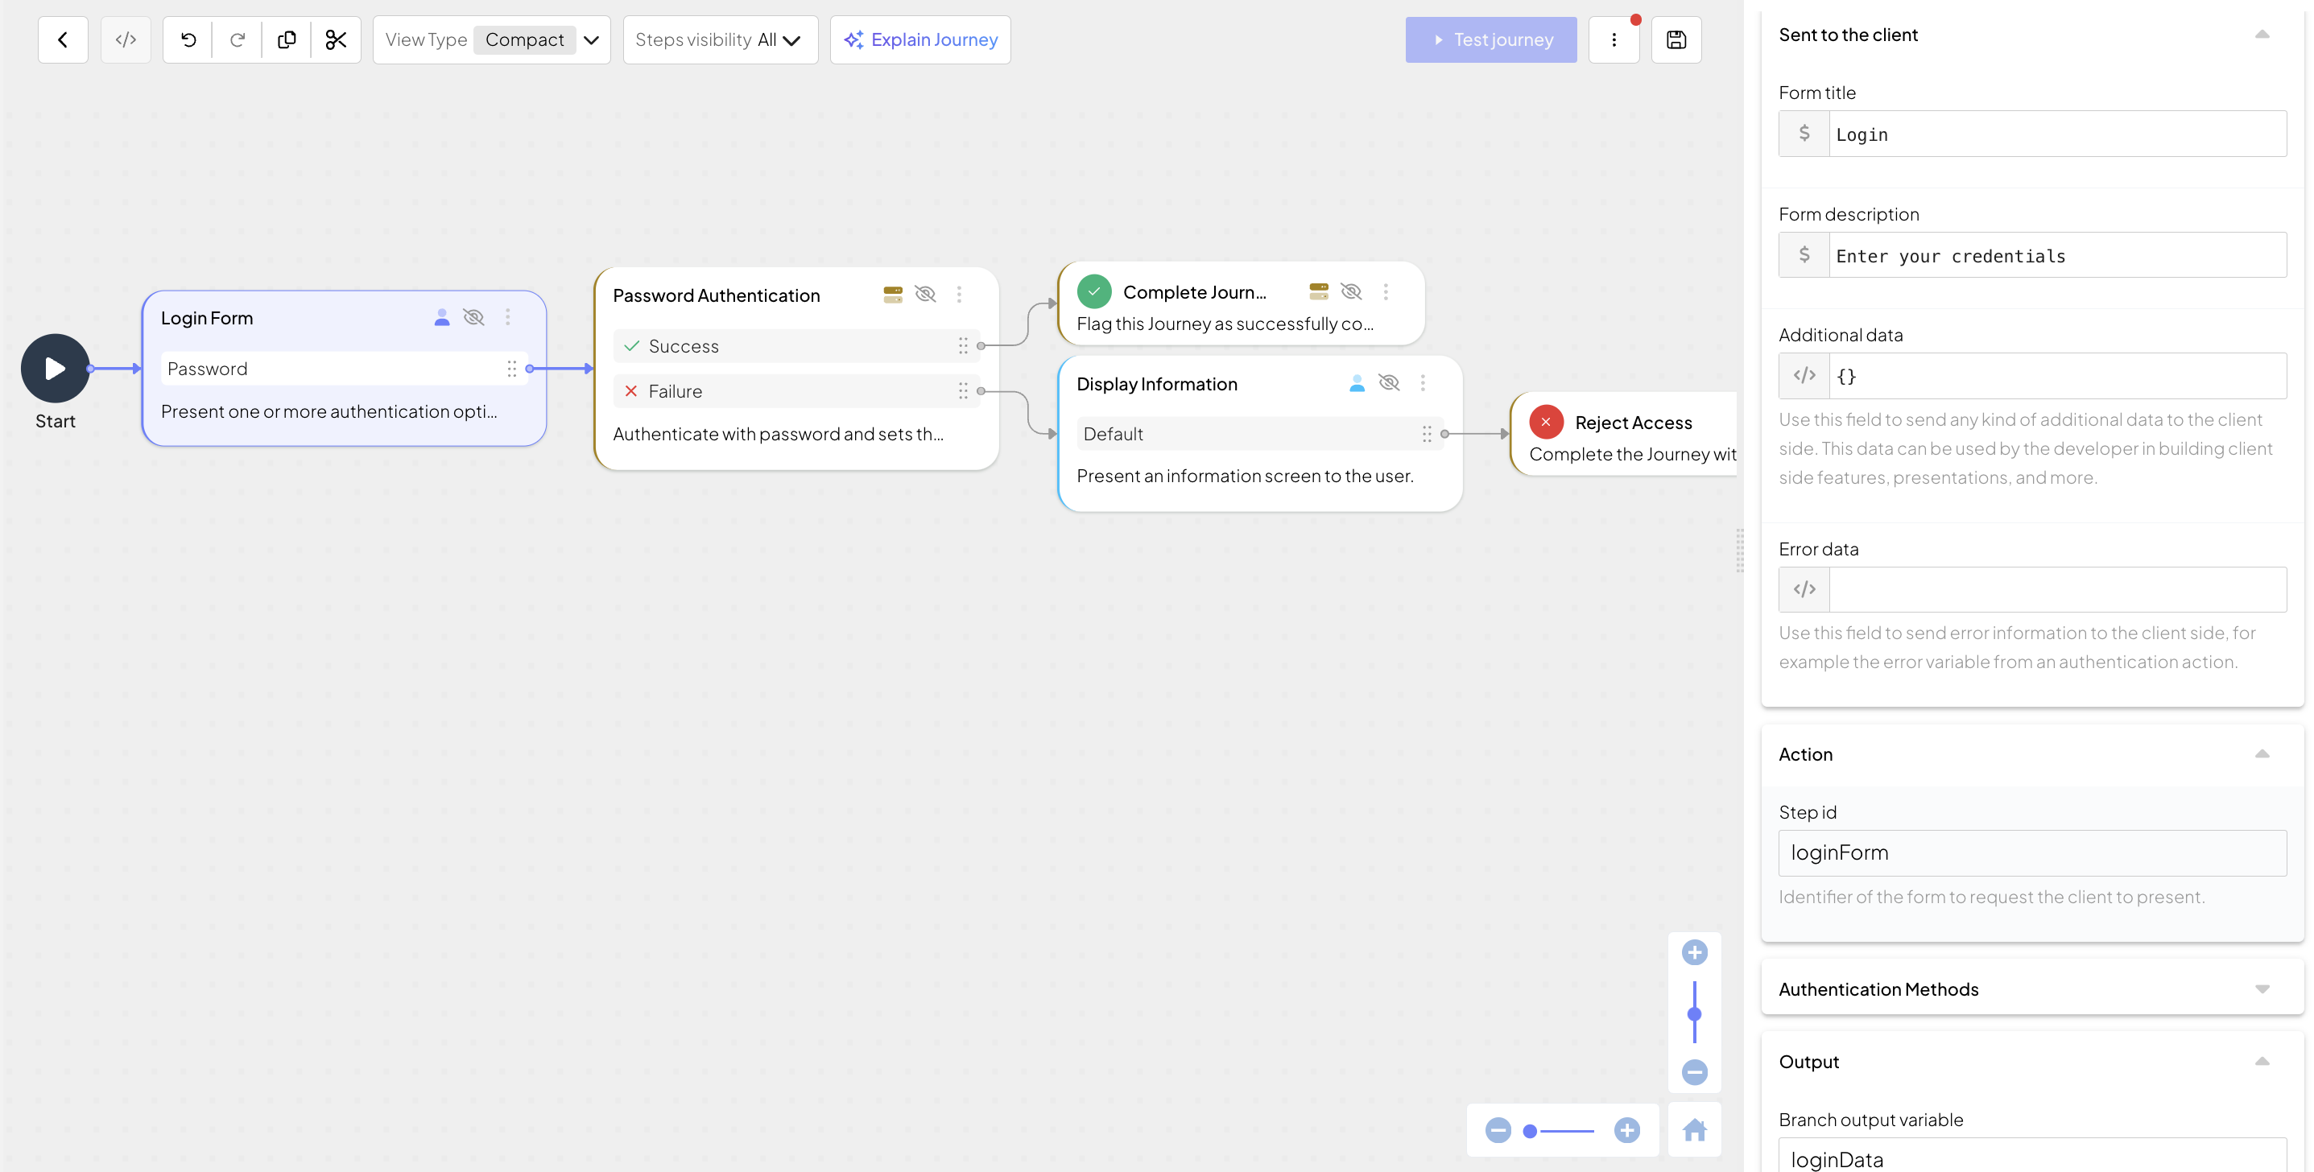
Task: Click the redo icon in toolbar
Action: click(238, 39)
